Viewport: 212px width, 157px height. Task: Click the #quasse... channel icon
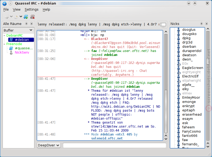pyautogui.click(x=11, y=48)
